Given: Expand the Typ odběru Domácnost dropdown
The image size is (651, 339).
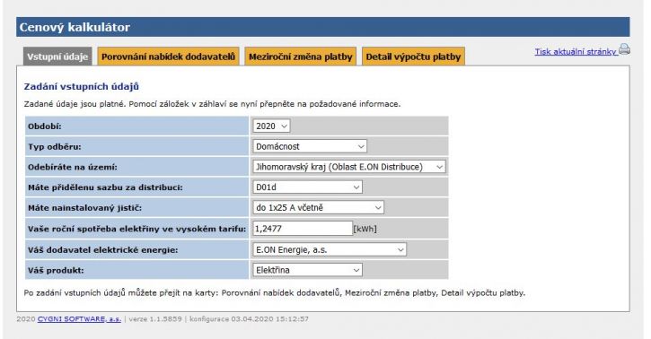Looking at the screenshot, I should [310, 146].
